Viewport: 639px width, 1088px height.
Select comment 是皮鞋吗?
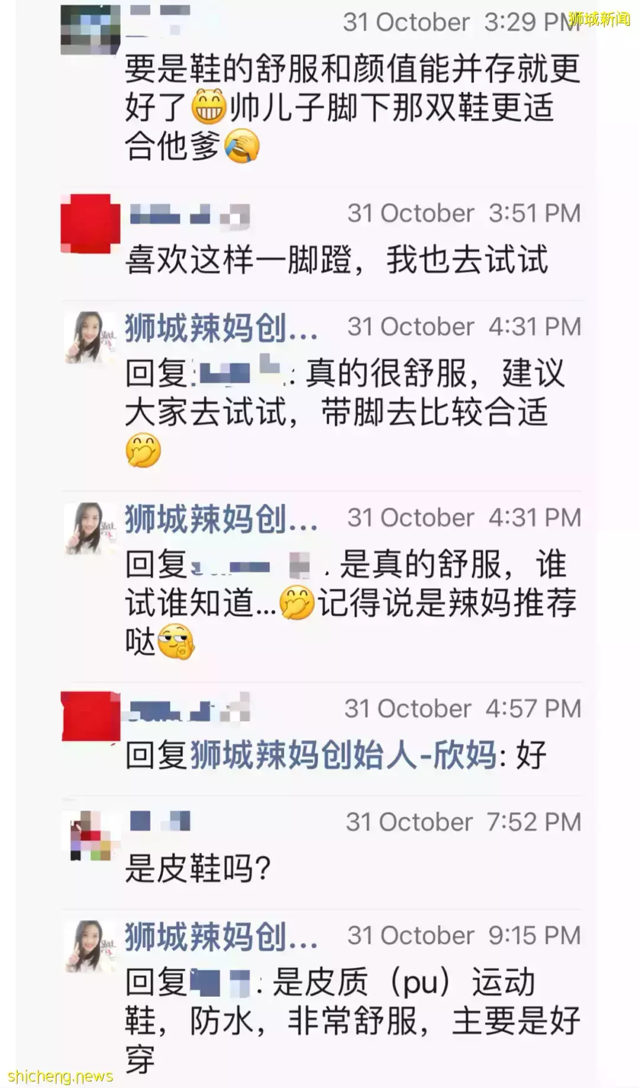[198, 869]
